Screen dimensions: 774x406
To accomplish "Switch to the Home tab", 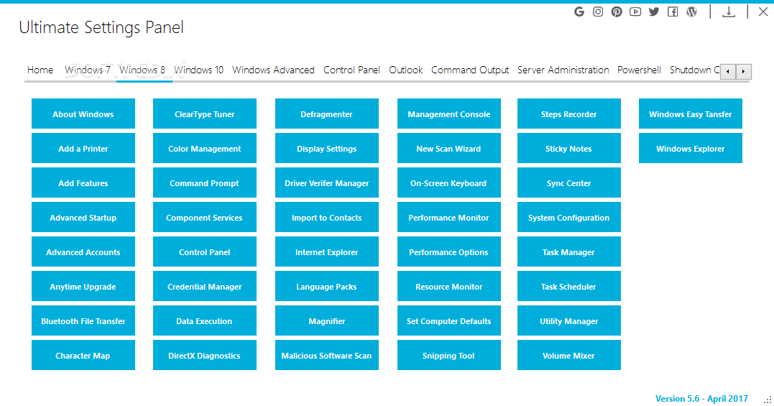I will click(x=40, y=70).
